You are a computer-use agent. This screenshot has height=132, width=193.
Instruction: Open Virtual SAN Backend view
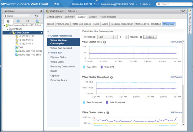click(x=61, y=48)
